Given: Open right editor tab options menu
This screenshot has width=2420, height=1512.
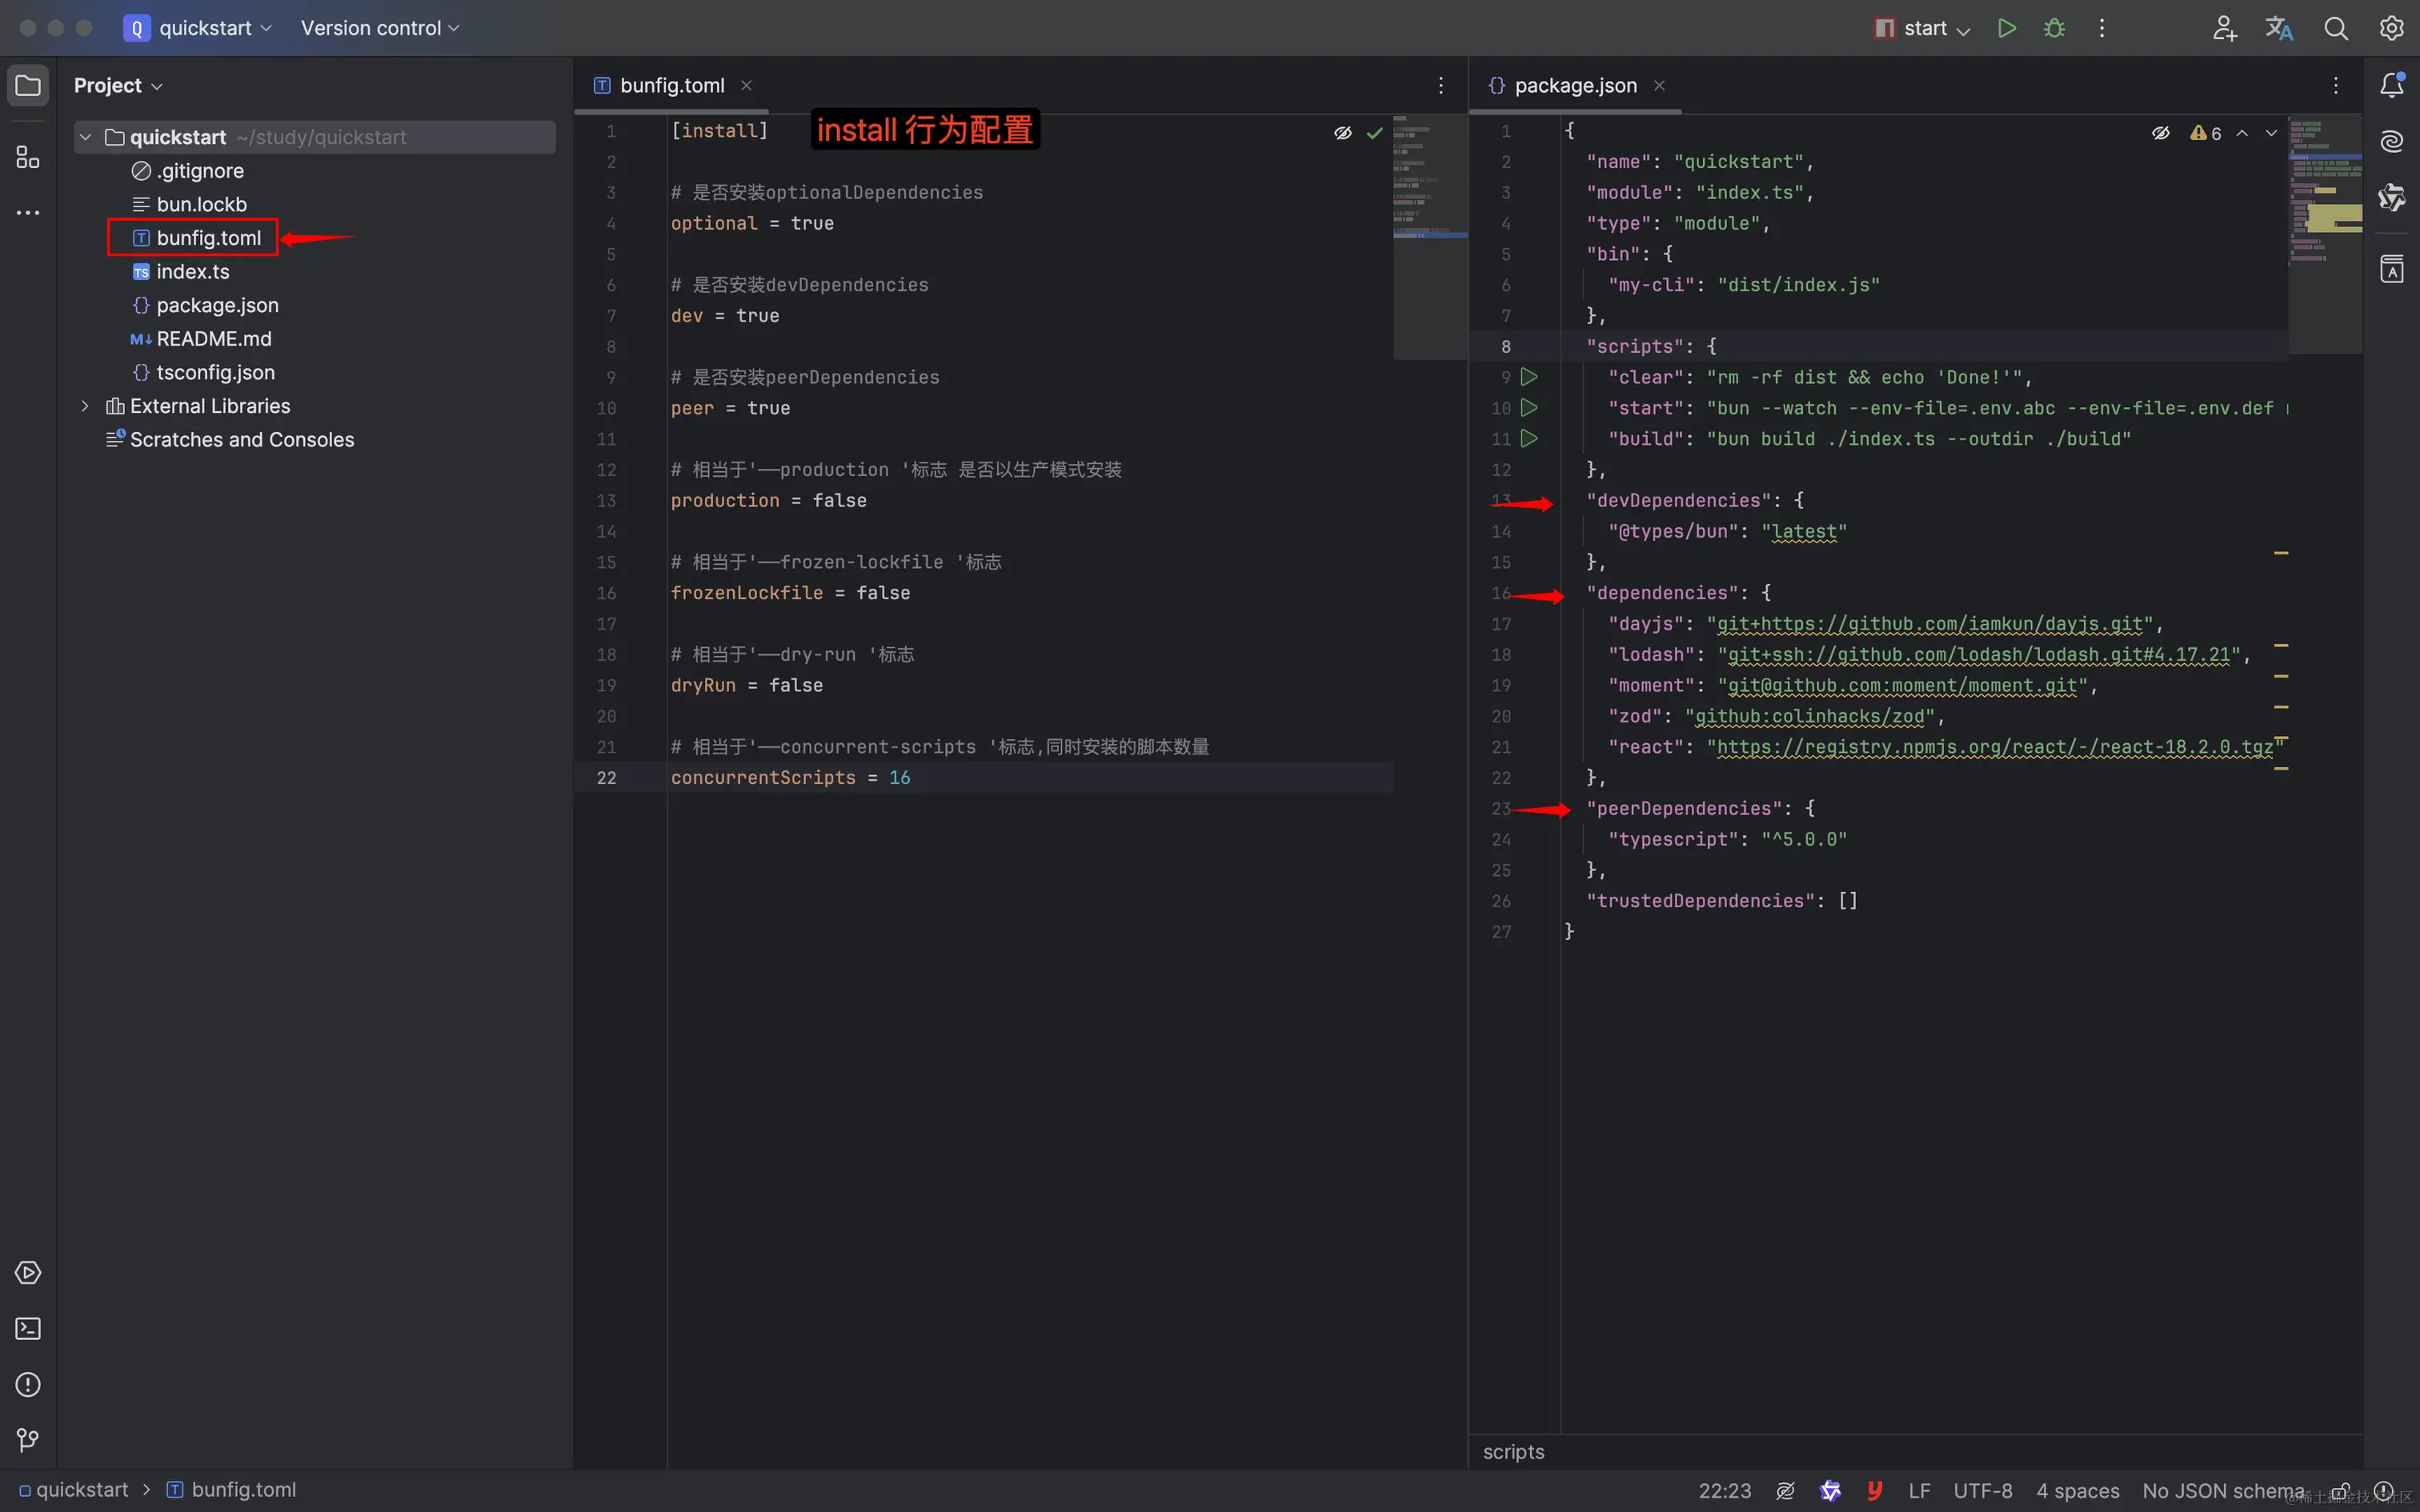Looking at the screenshot, I should pyautogui.click(x=2335, y=85).
